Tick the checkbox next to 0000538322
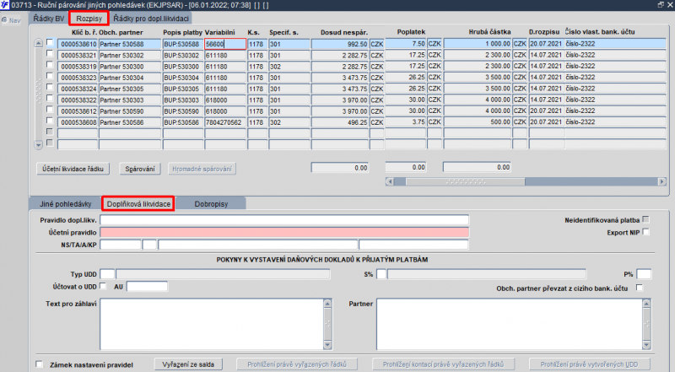The width and height of the screenshot is (675, 372). point(50,98)
